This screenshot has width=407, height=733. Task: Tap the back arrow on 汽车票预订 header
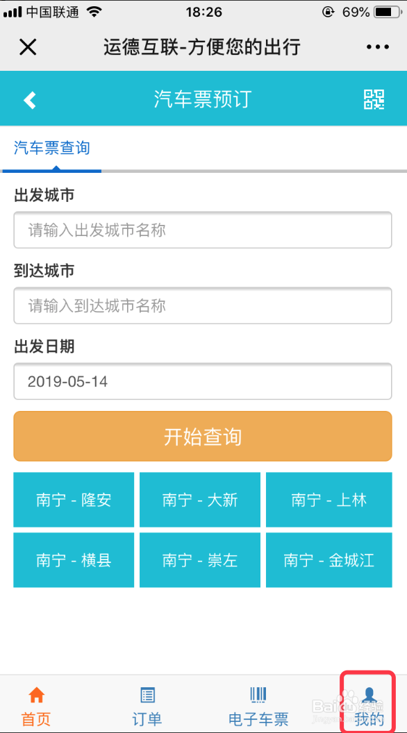click(28, 99)
